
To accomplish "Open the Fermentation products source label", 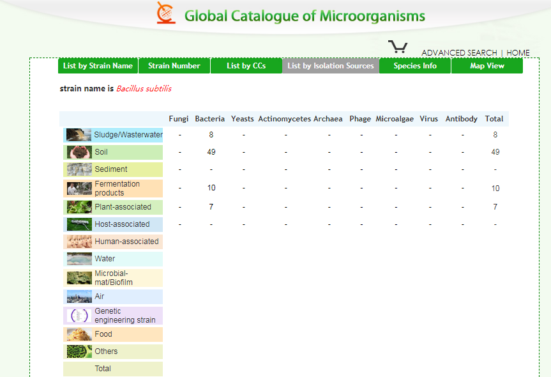I will [x=117, y=188].
